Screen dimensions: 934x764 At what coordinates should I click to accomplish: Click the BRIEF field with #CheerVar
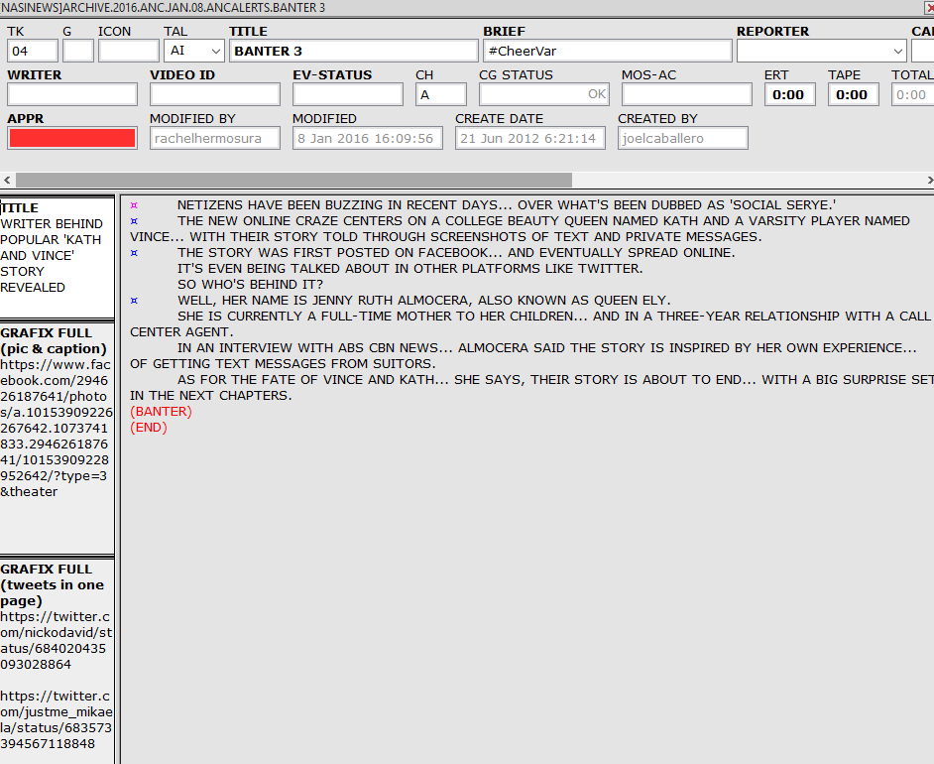608,51
